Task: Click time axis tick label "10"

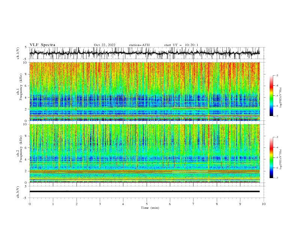Action: tap(264, 204)
